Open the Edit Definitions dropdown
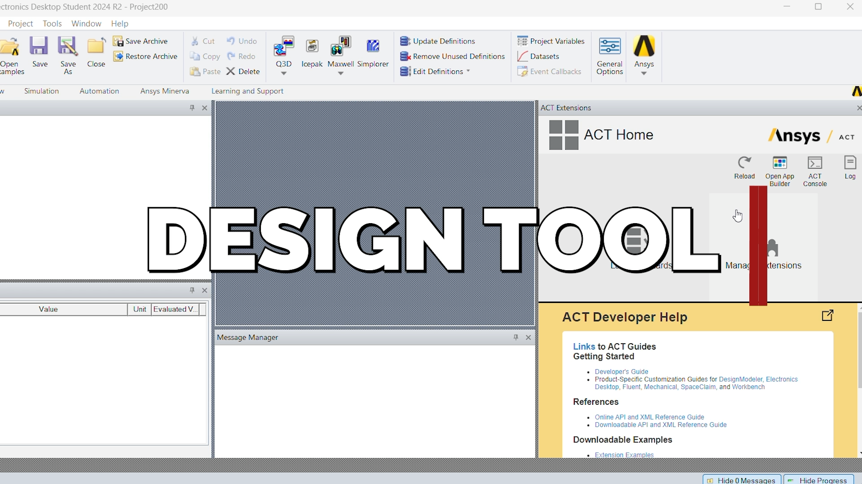Screen dimensions: 862x484 coord(468,71)
